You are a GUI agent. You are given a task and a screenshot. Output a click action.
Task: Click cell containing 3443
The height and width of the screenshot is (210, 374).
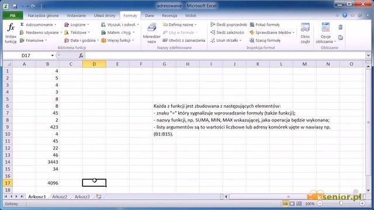pyautogui.click(x=47, y=162)
